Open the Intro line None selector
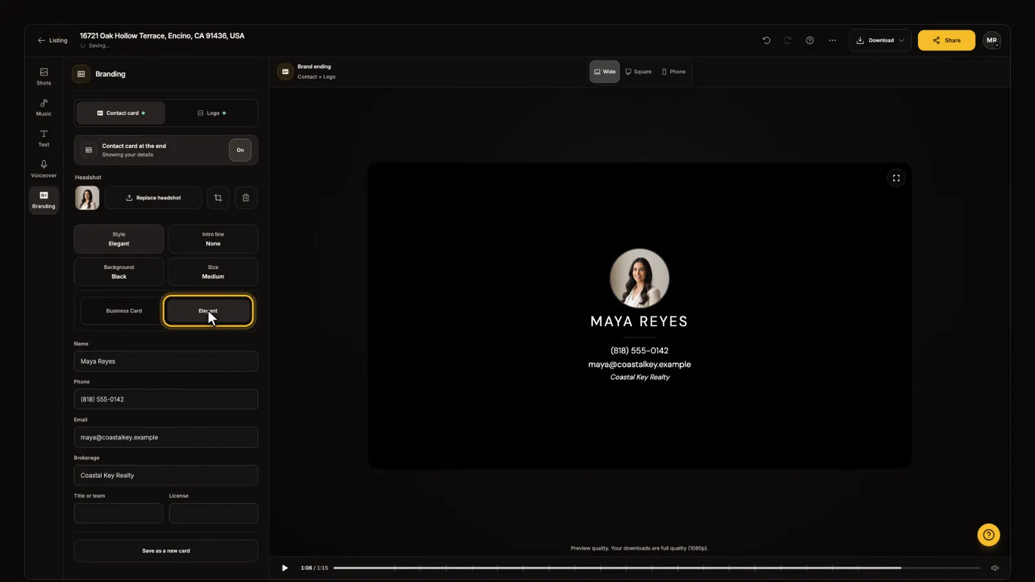This screenshot has width=1035, height=582. point(213,239)
